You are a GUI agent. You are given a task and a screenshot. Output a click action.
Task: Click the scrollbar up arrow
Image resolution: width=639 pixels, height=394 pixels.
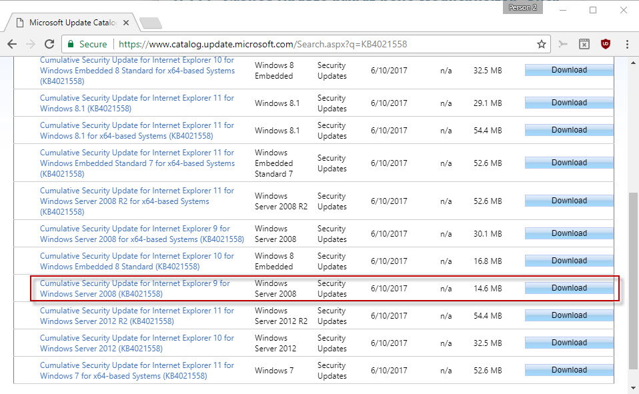click(x=633, y=63)
